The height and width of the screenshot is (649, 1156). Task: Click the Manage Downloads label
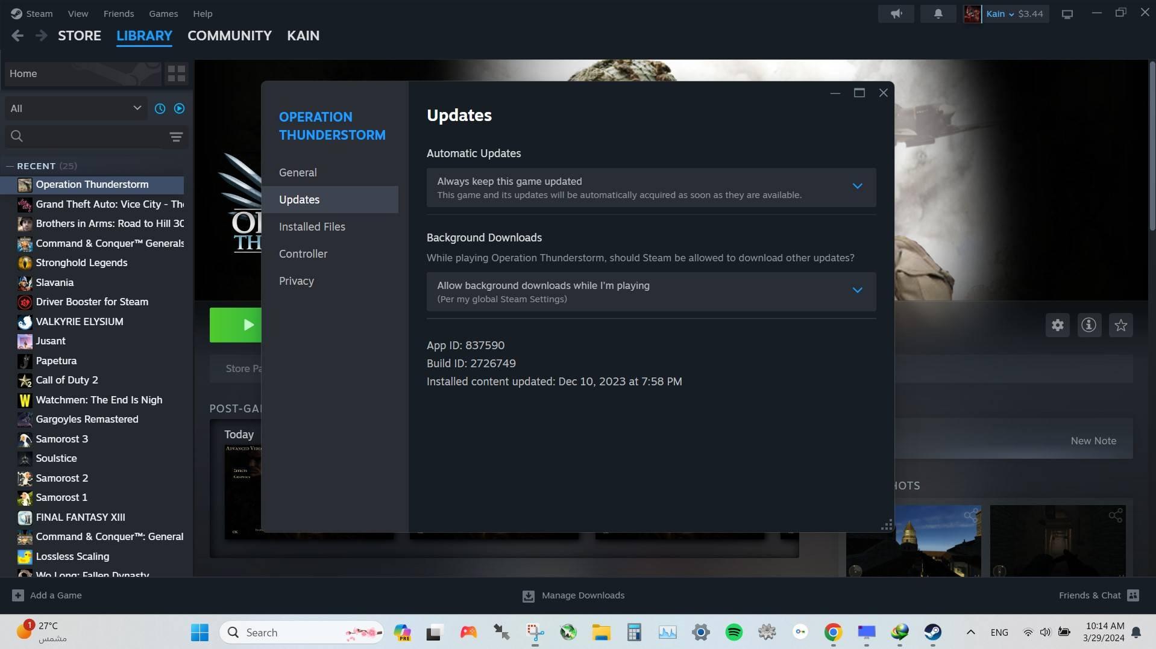click(x=583, y=595)
